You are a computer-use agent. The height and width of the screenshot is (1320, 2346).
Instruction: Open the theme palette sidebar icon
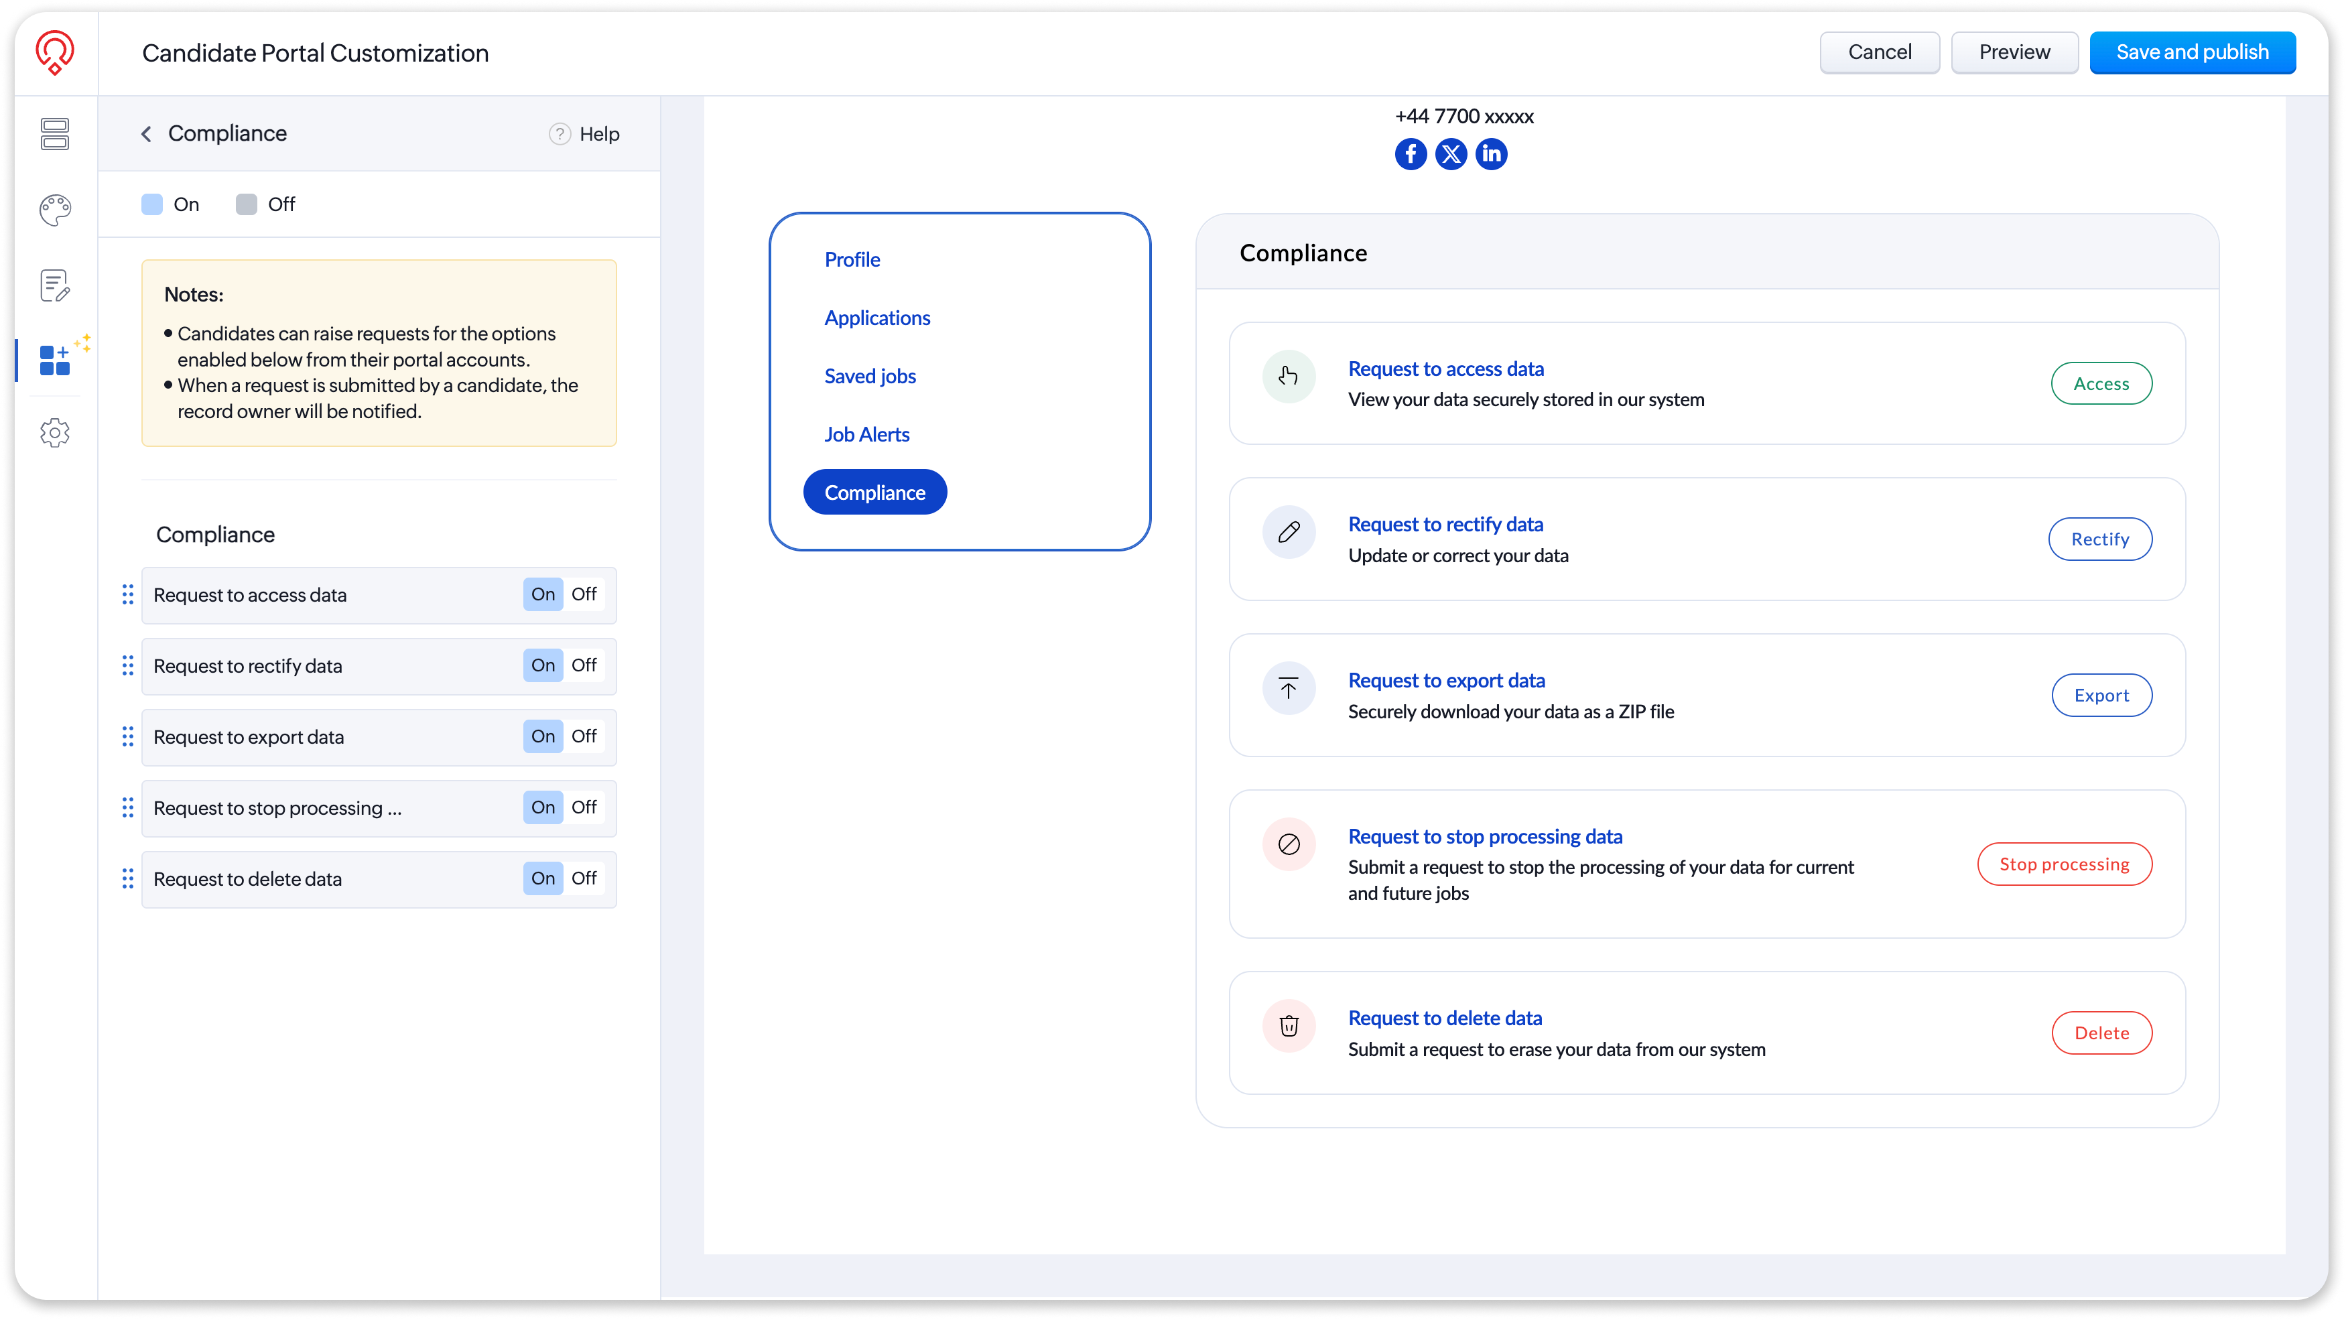[x=55, y=210]
